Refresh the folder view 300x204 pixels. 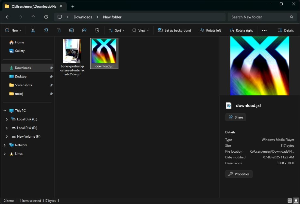[46, 17]
